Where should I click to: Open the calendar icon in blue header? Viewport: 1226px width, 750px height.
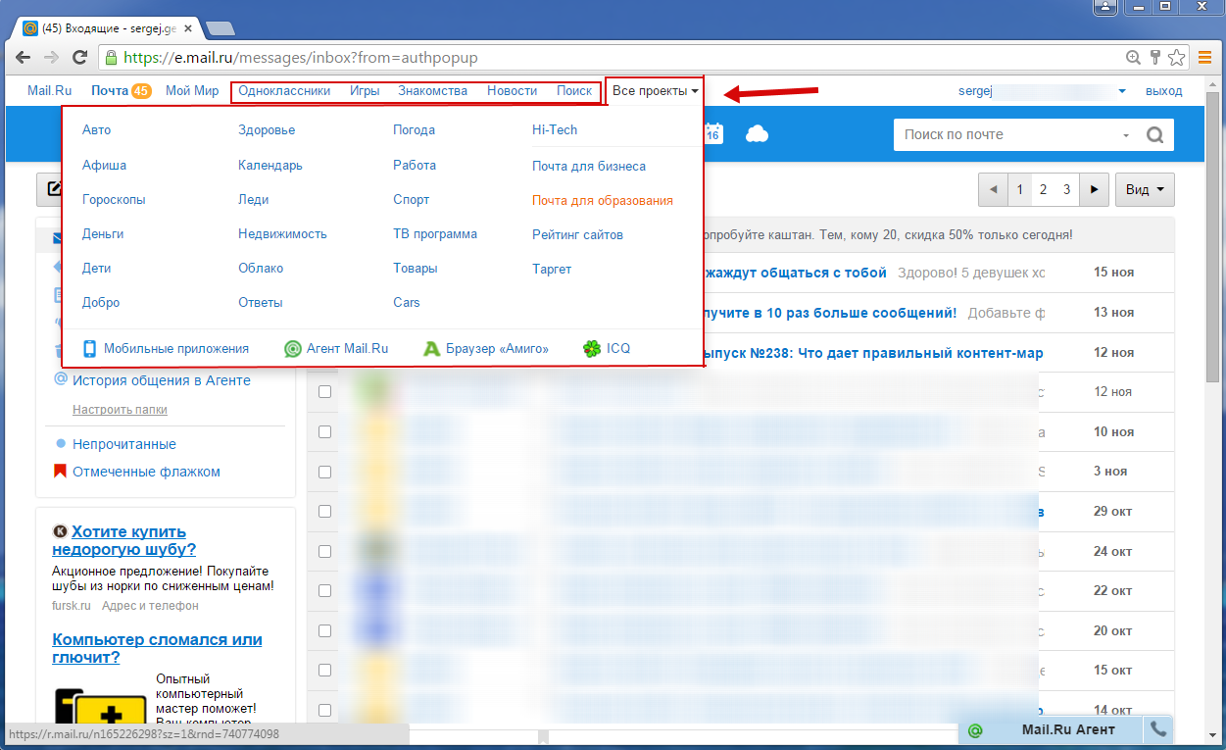pos(713,134)
